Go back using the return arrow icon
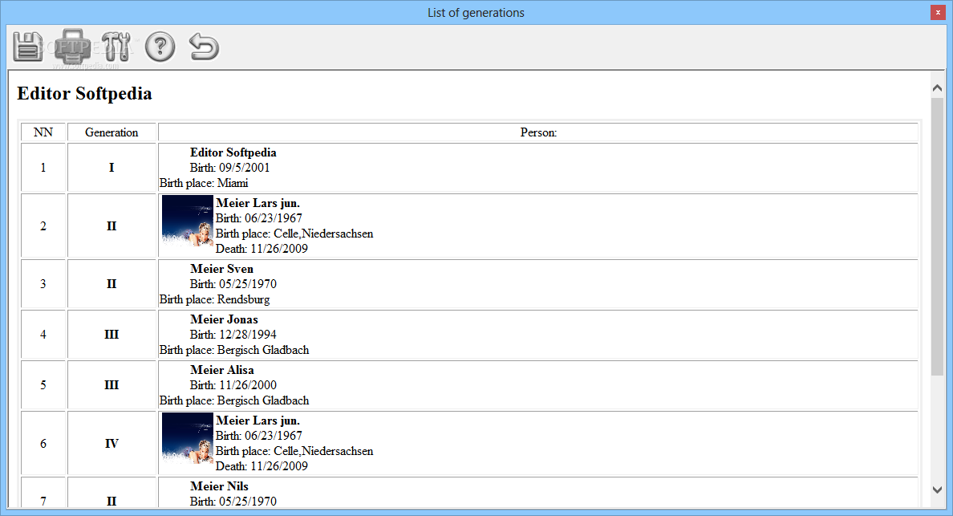The image size is (953, 516). 204,47
